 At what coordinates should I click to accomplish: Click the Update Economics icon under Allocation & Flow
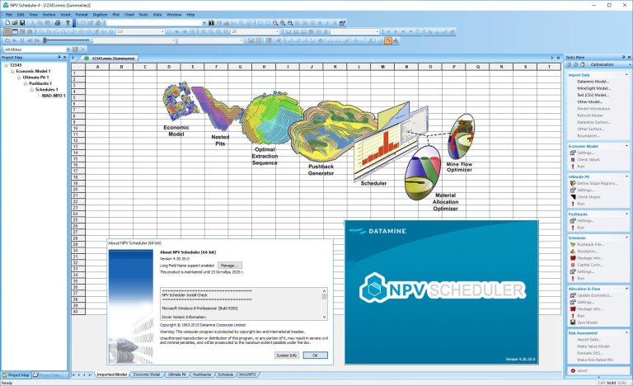pos(573,295)
